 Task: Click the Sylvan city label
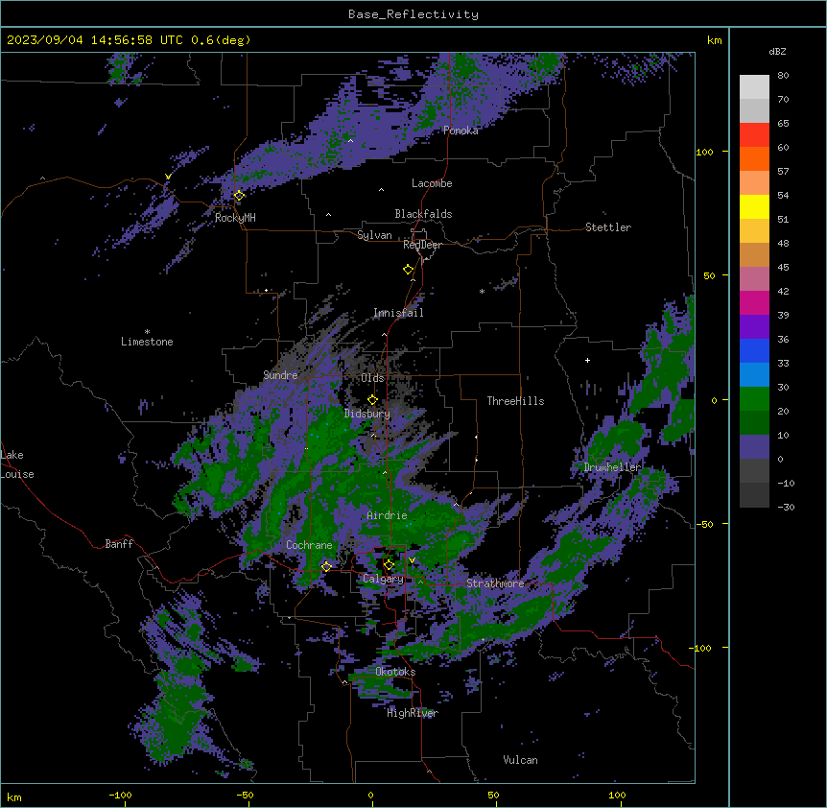coord(374,235)
